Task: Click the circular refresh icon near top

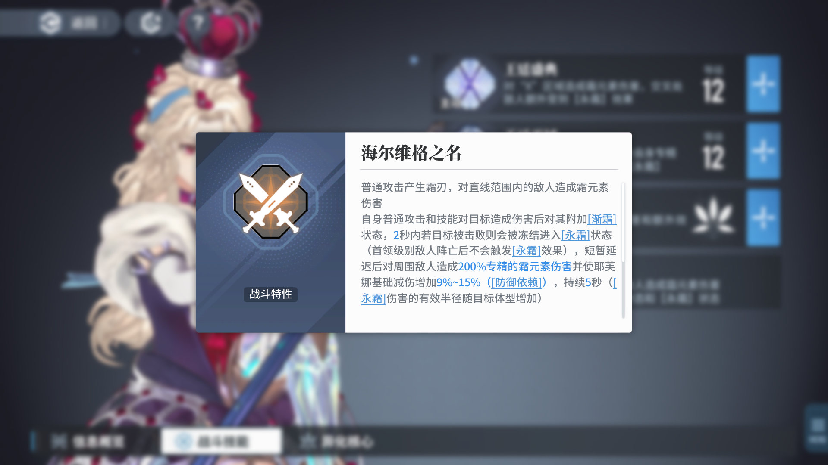Action: coord(151,23)
